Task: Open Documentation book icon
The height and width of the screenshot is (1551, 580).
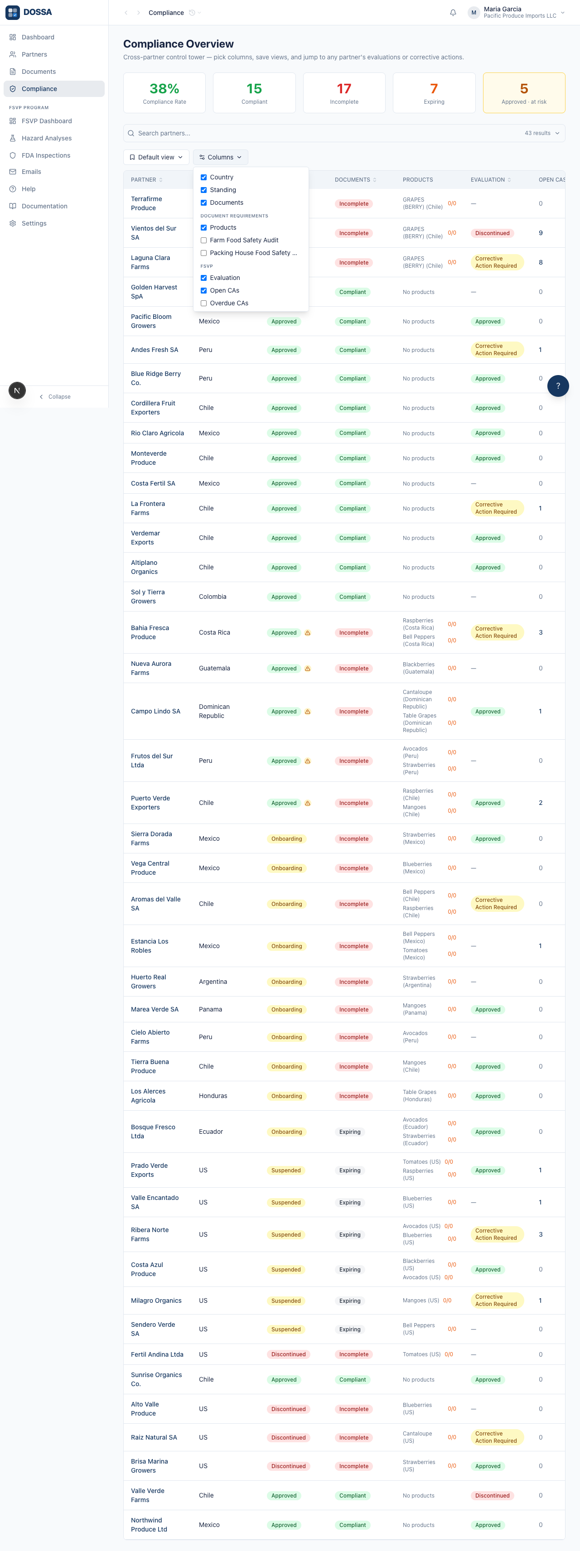Action: 13,206
